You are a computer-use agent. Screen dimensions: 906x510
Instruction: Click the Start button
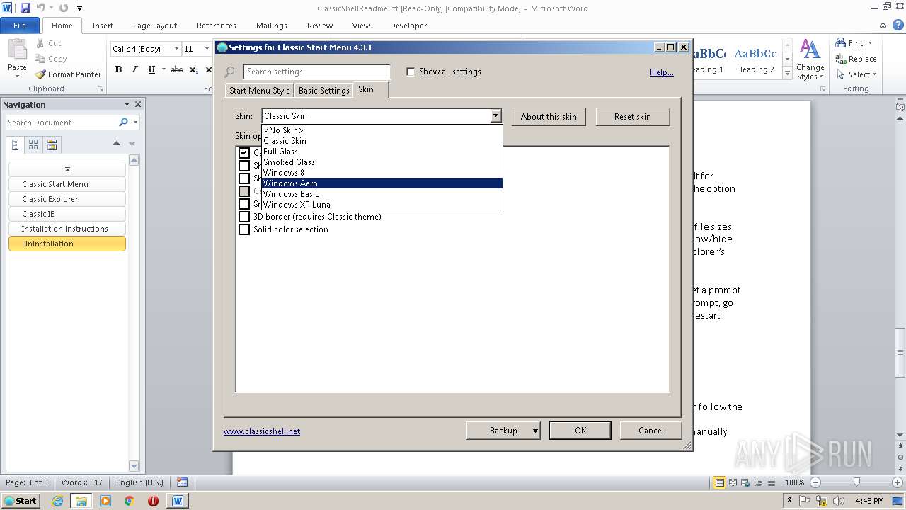pos(21,501)
